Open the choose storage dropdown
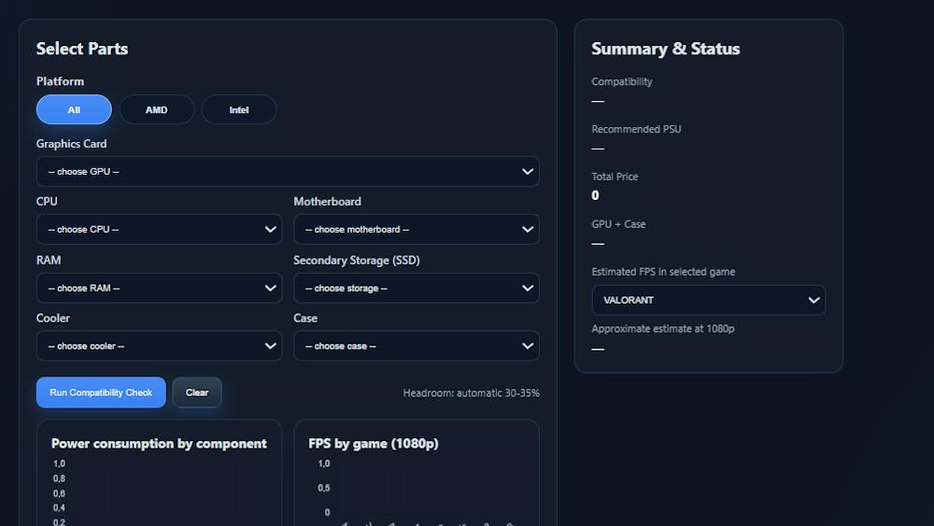This screenshot has height=526, width=934. point(417,289)
